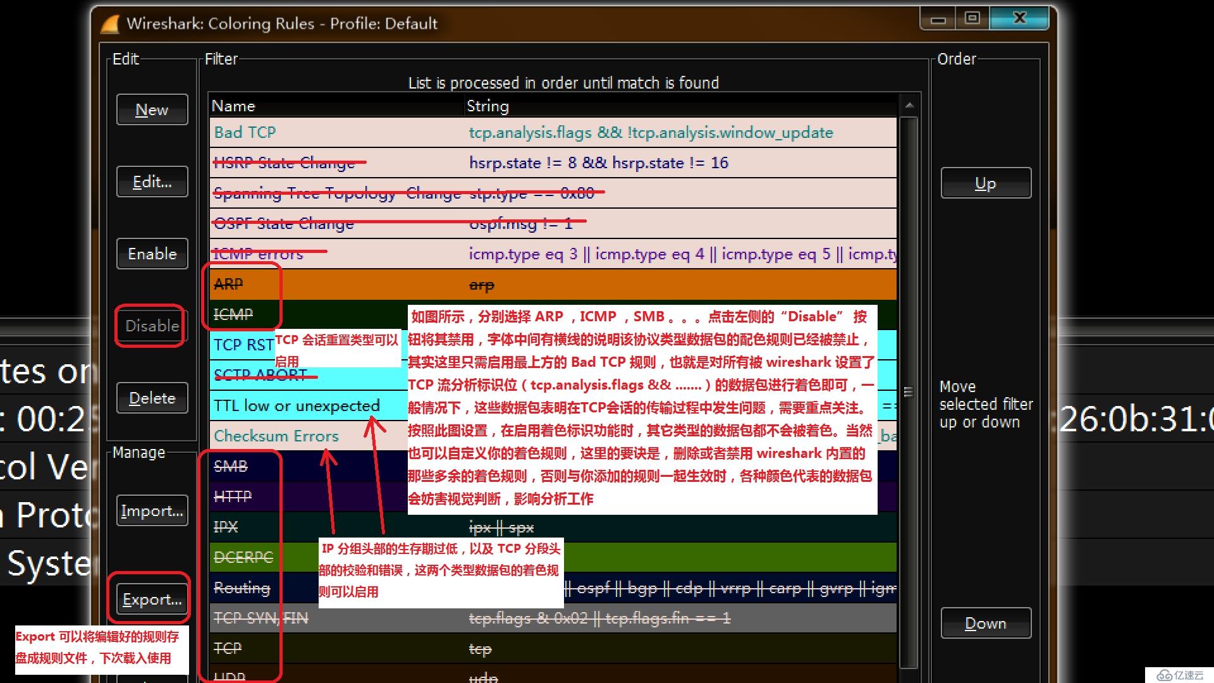Click the Enable button
The width and height of the screenshot is (1214, 683).
click(x=152, y=254)
